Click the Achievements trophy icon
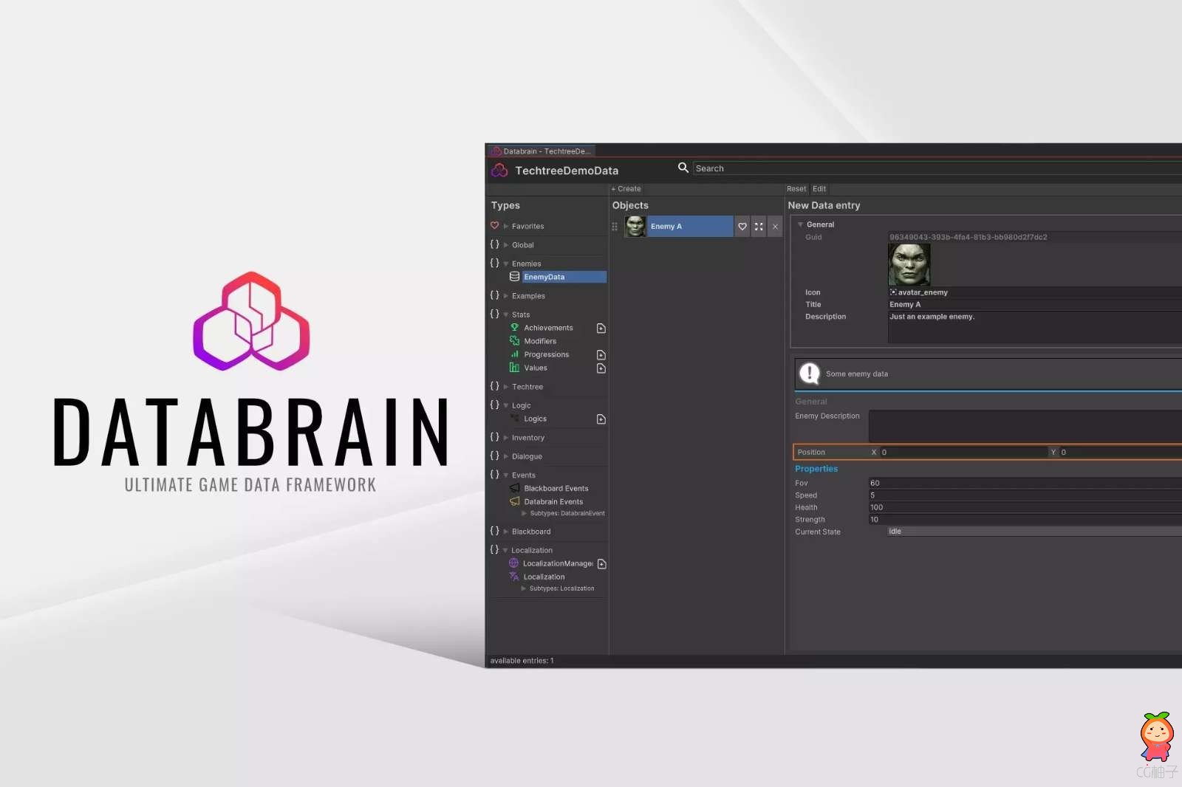Image resolution: width=1182 pixels, height=787 pixels. (514, 327)
